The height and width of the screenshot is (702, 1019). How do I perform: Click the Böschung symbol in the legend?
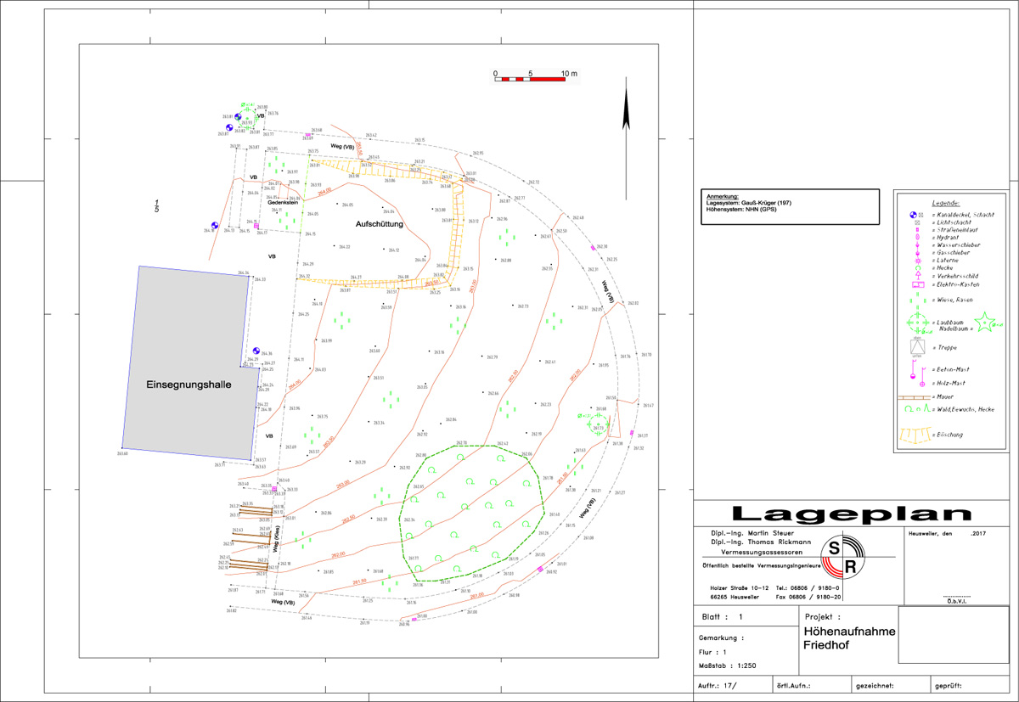click(915, 435)
